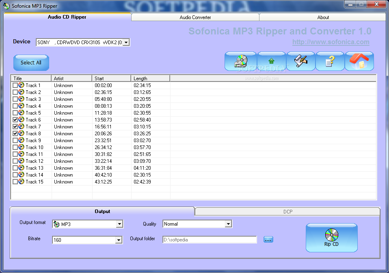Sort by the Length column header

[x=150, y=79]
